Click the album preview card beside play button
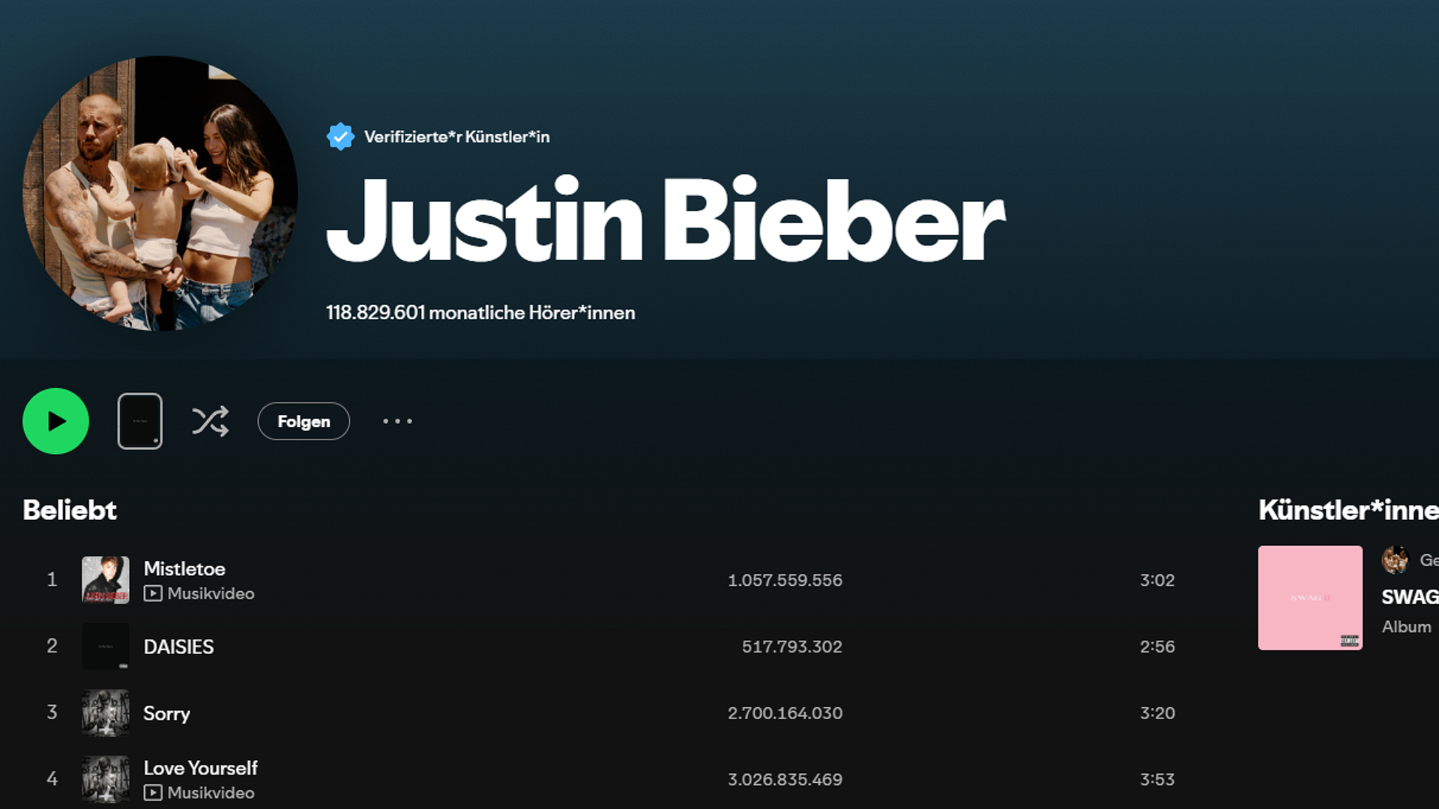 (x=139, y=421)
